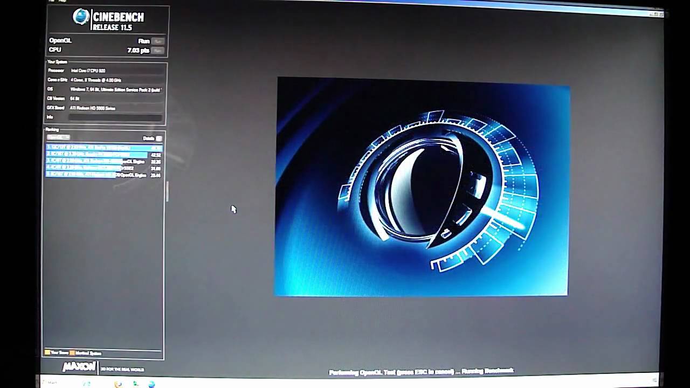The height and width of the screenshot is (388, 690).
Task: Click the ATI Radeon GFX Board field
Action: 115,108
